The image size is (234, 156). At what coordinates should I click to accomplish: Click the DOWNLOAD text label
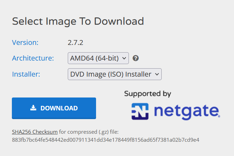(59, 108)
